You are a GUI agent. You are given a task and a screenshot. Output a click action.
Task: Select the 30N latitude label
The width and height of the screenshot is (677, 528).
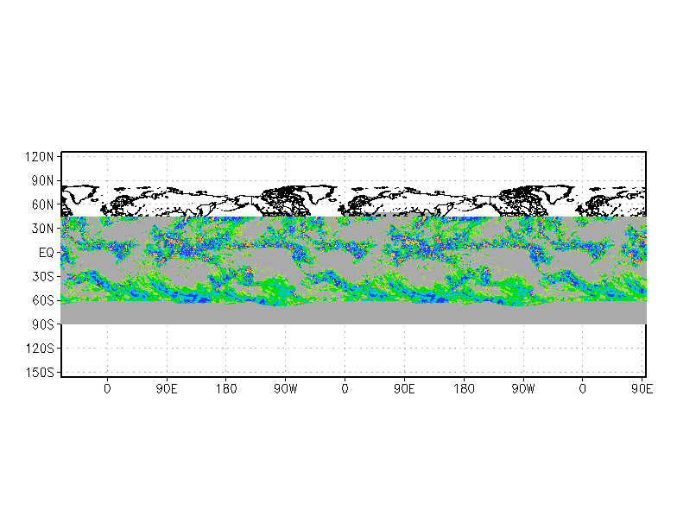[42, 228]
